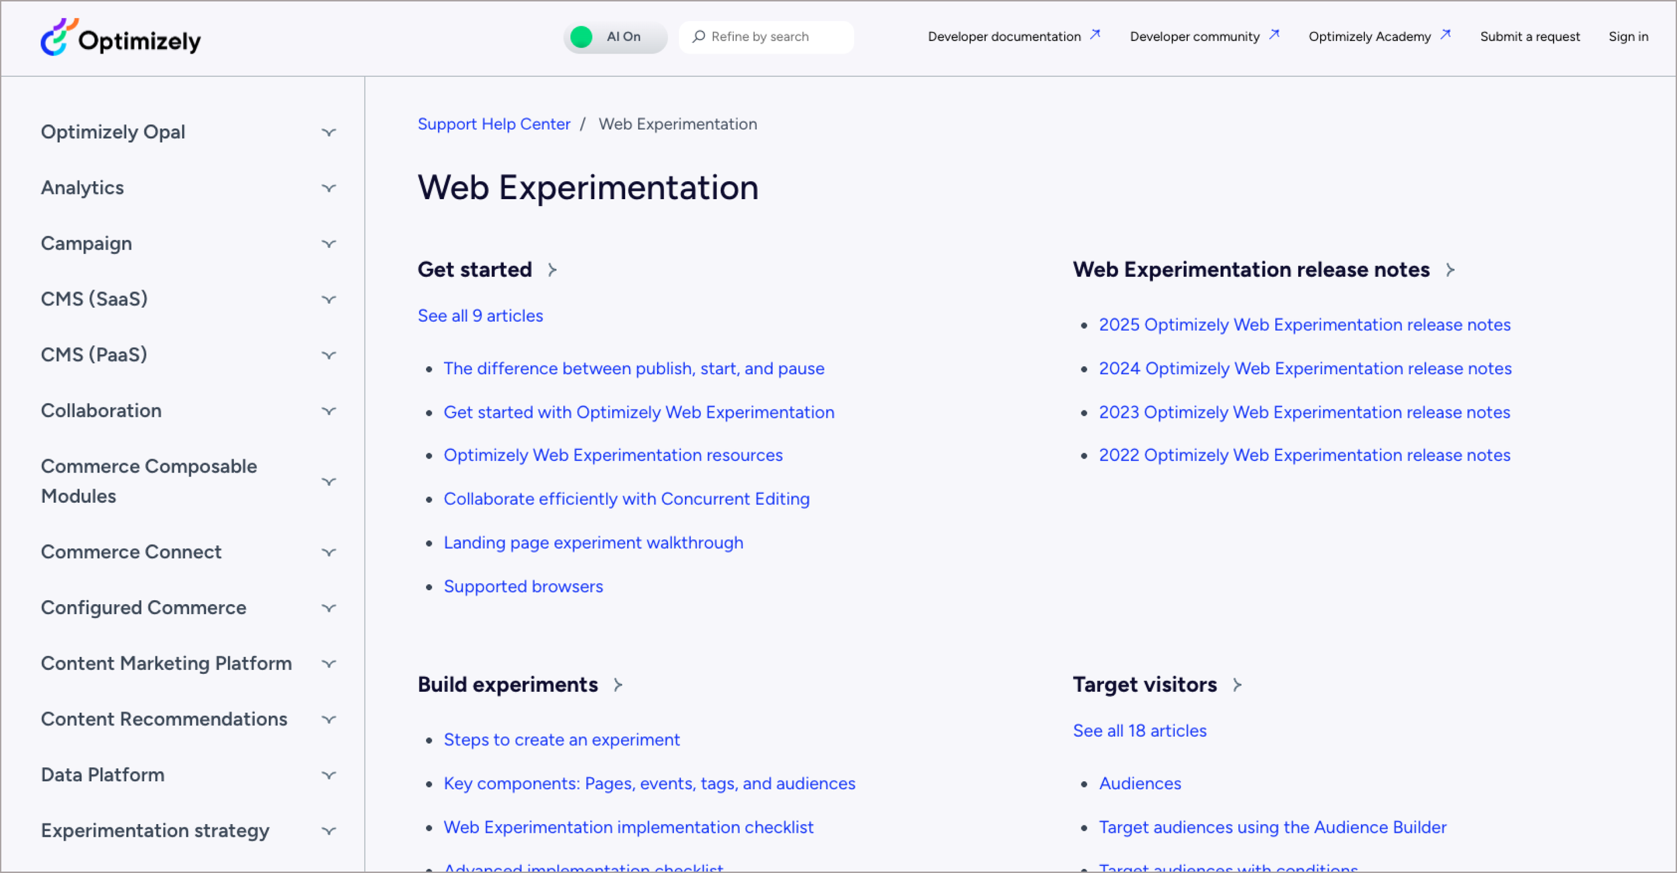Expand the Data Platform chevron

pos(328,776)
